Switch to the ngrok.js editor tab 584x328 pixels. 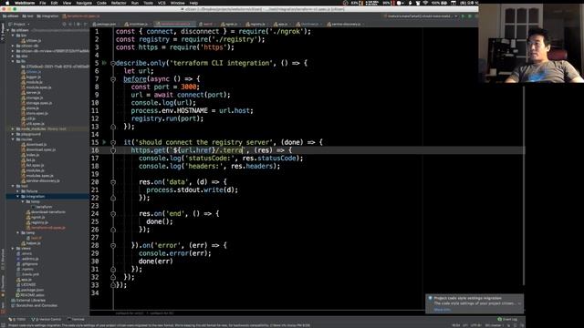tap(231, 25)
